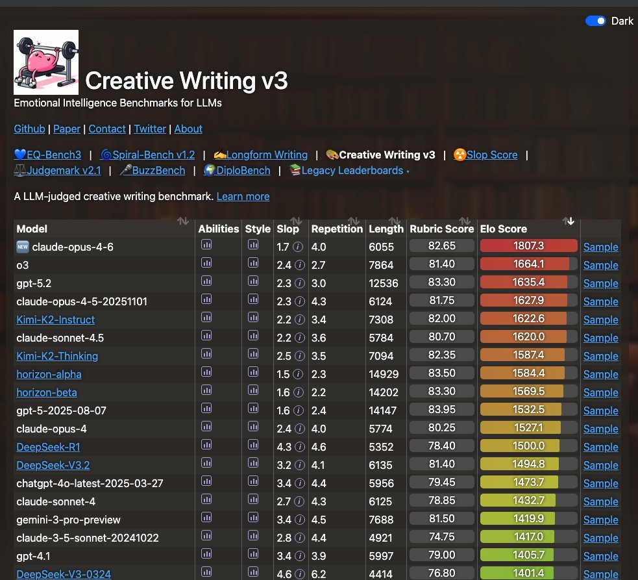Click slop info icon for claude-3-5-sonnet-20241022
Viewport: 638px width, 580px height.
300,538
